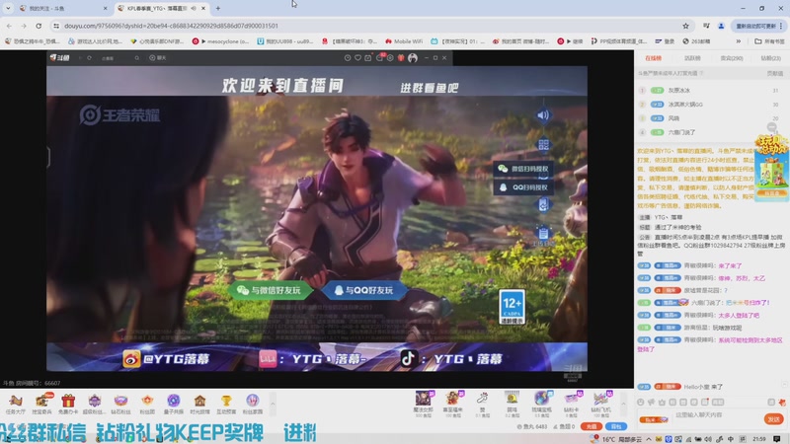This screenshot has height=444, width=790.
Task: Click the weather widget showing 16°C
Action: coord(615,439)
